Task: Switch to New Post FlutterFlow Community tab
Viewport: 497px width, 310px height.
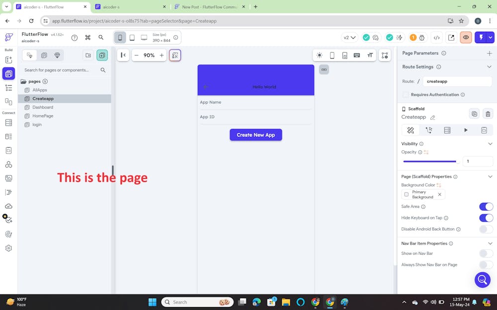Action: point(210,6)
